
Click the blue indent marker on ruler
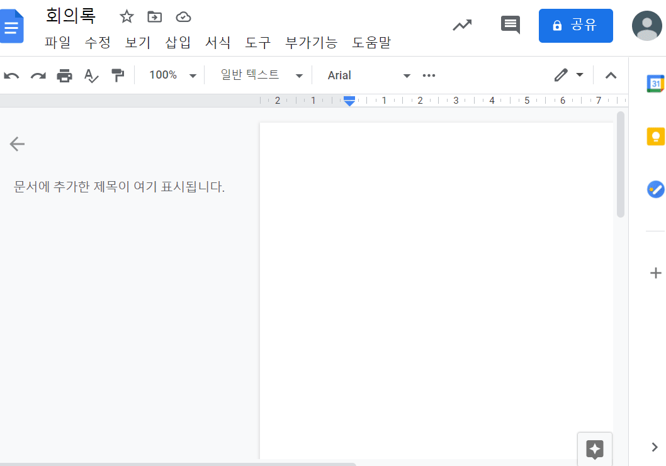(x=349, y=101)
